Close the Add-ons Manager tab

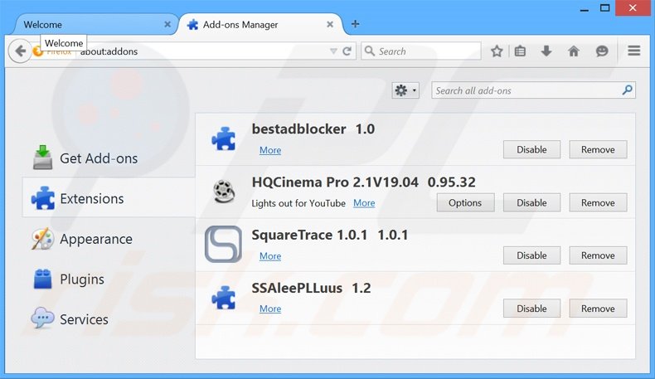330,24
